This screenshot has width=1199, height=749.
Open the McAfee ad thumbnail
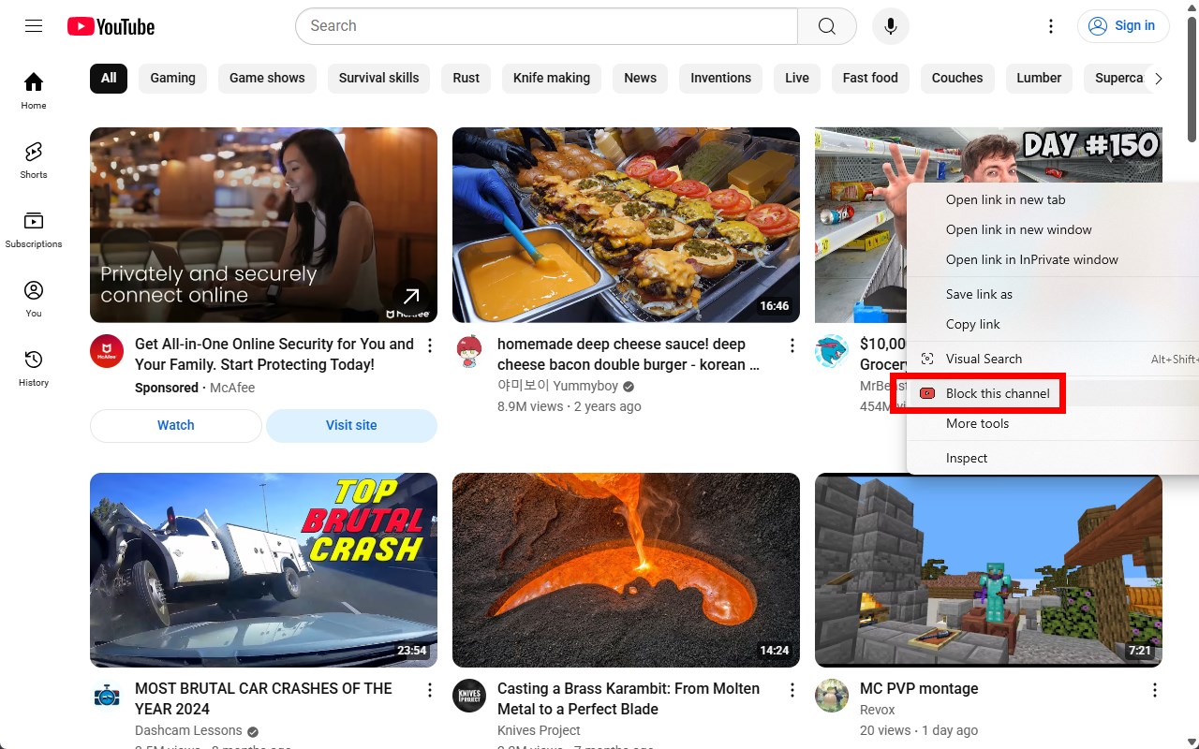click(263, 225)
